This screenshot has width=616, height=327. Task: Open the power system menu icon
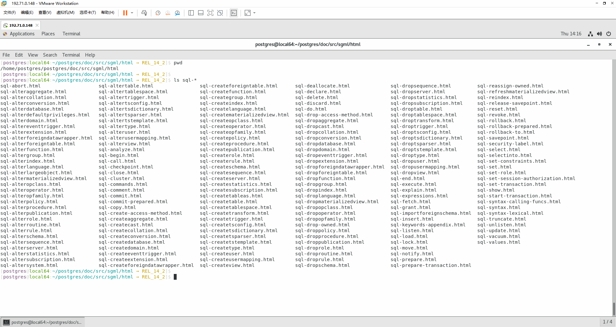[x=609, y=34]
